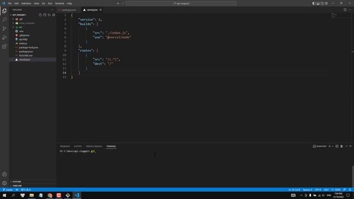Viewport: 354px width, 199px height.
Task: Open the Extensions view
Action: pos(4,46)
